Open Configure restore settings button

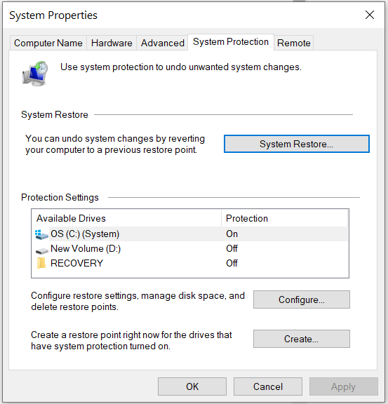click(x=302, y=299)
